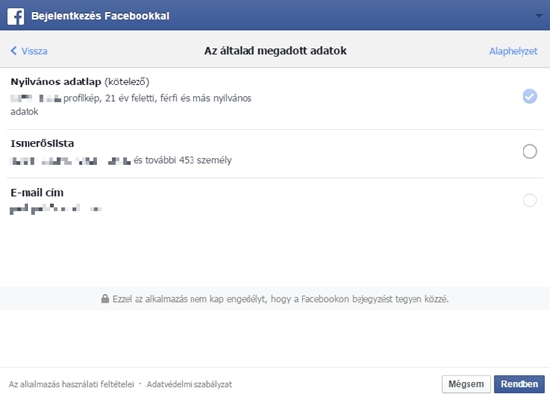
Task: Reset permissions via Alaphelyzet link
Action: [513, 51]
